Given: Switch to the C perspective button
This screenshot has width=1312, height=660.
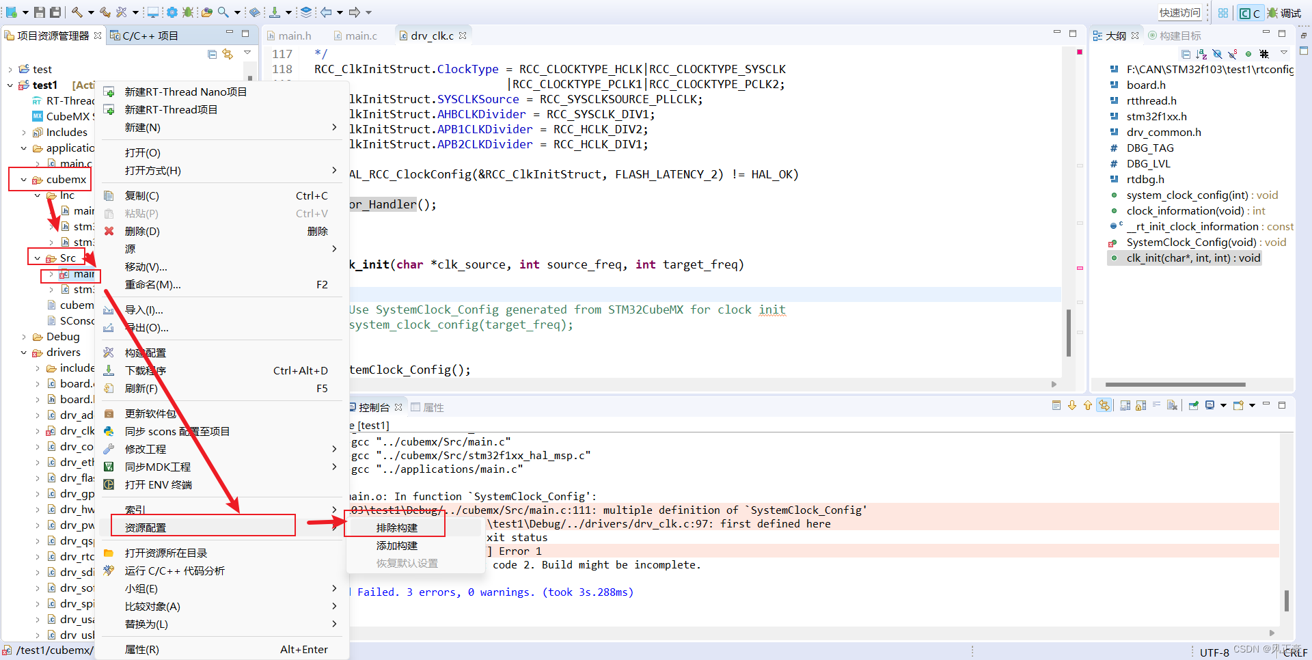Looking at the screenshot, I should [1250, 13].
